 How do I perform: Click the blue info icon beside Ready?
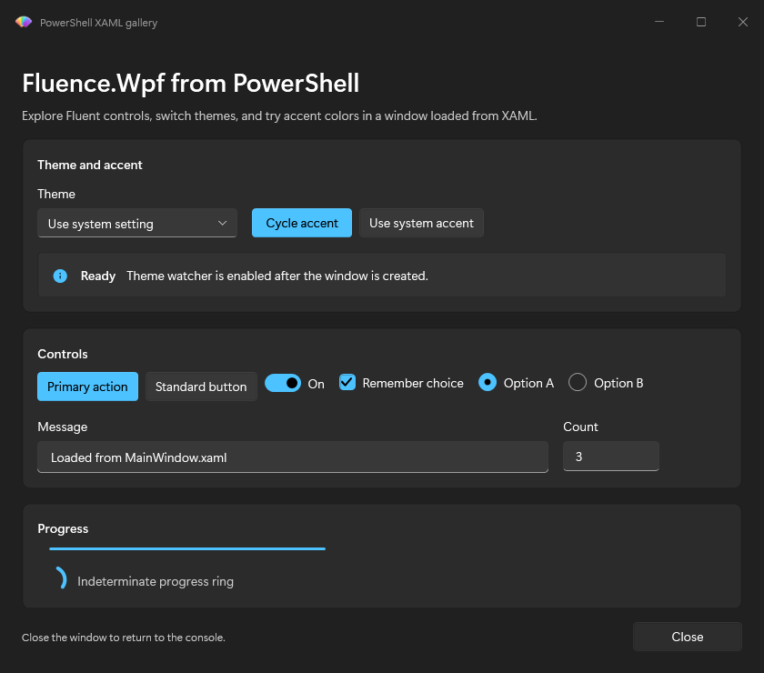60,276
